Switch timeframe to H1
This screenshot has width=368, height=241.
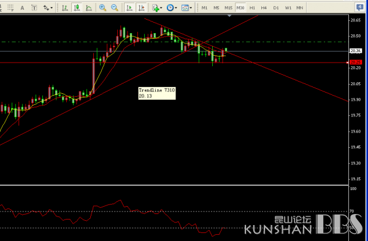coord(252,8)
